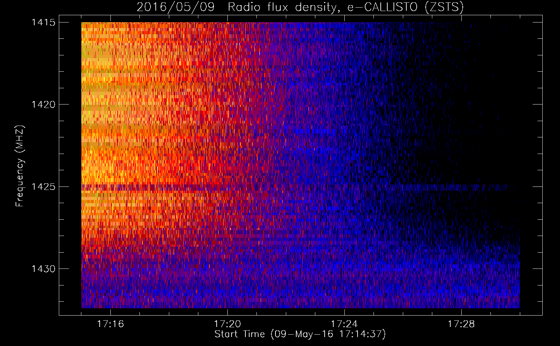Click the 17:28 time tick label
The width and height of the screenshot is (560, 346).
coord(461,324)
